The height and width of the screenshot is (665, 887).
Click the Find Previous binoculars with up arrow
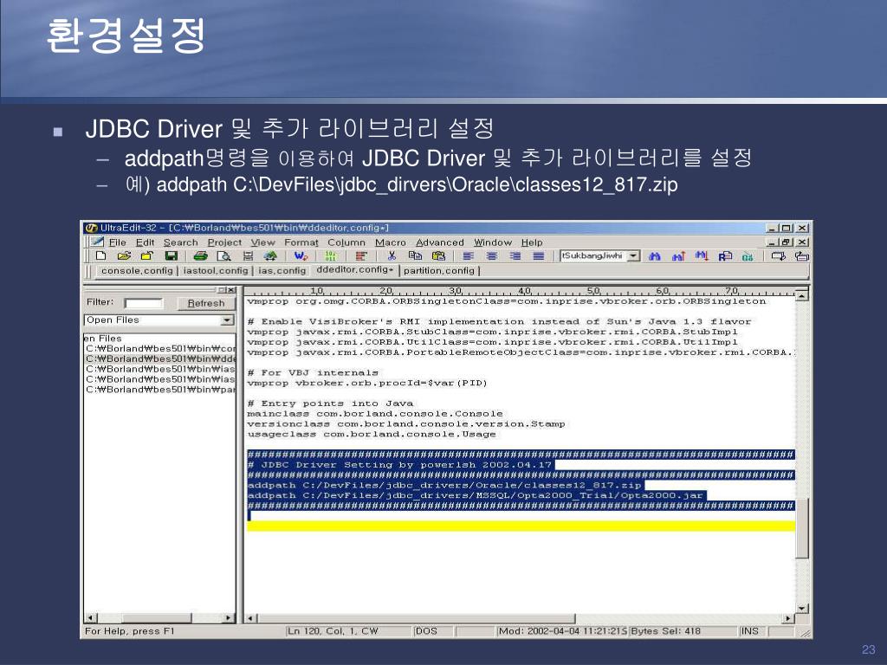pyautogui.click(x=678, y=256)
